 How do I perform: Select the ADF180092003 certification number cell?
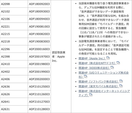click(39, 4)
